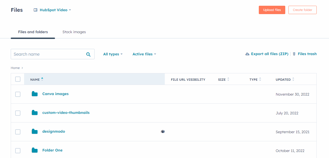The height and width of the screenshot is (158, 329).
Task: Select the Files and folders tab
Action: (33, 32)
